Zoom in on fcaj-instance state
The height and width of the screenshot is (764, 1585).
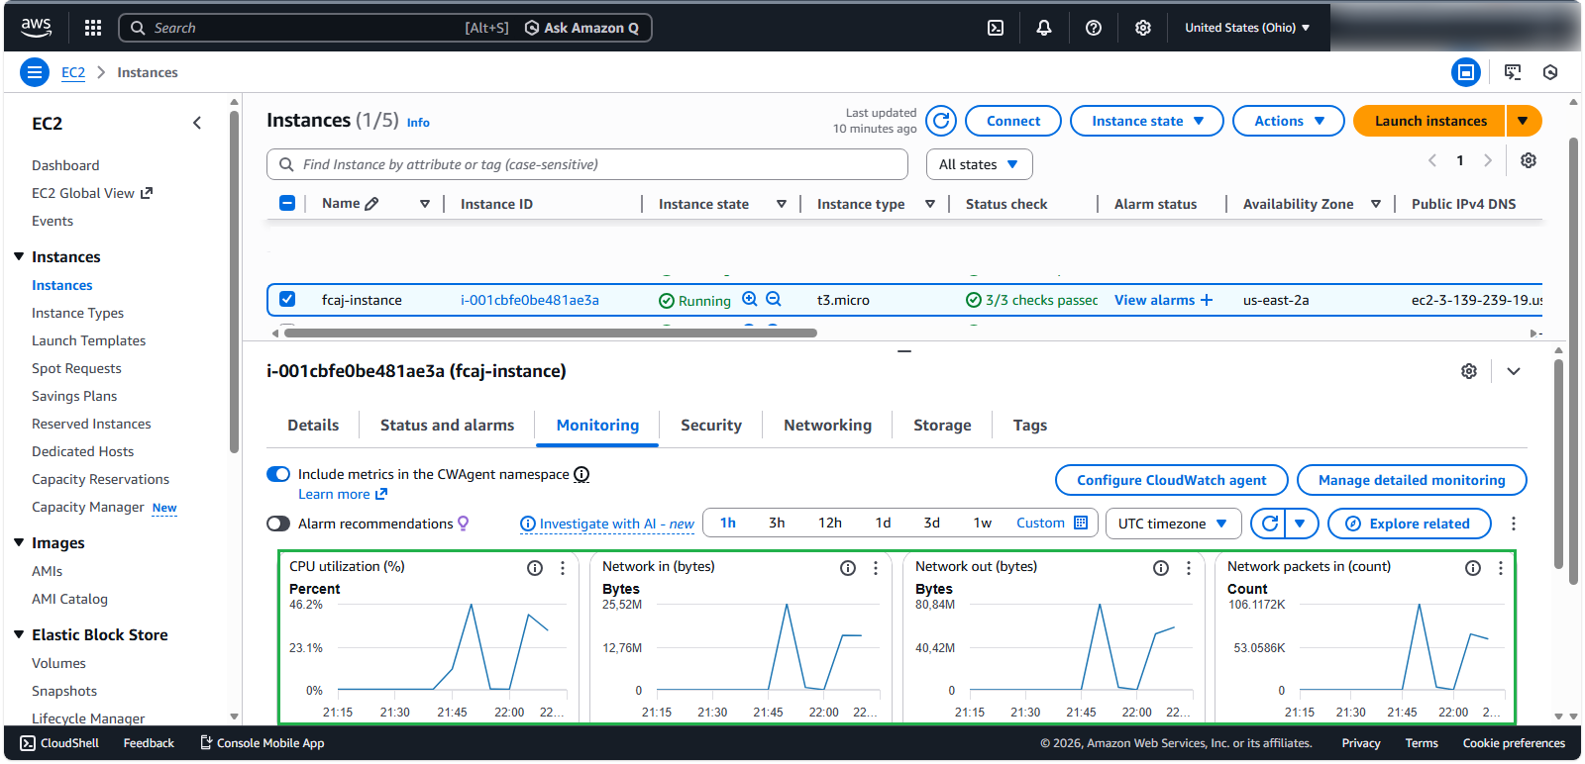pos(750,299)
